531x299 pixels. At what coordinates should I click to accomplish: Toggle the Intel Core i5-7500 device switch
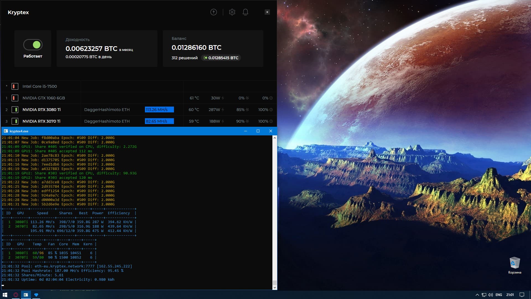(15, 86)
